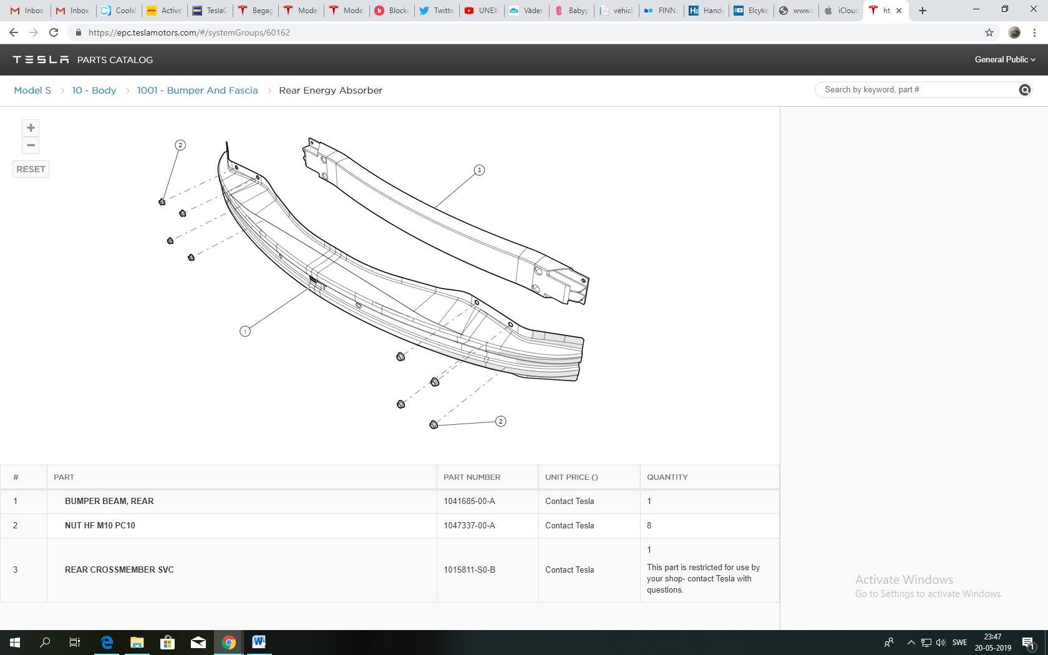Open Microsoft Store from taskbar
Image resolution: width=1048 pixels, height=655 pixels.
[167, 643]
